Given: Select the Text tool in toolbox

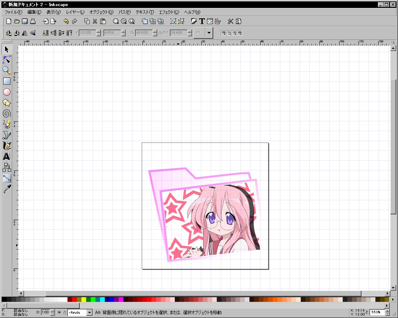Looking at the screenshot, I should [6, 156].
